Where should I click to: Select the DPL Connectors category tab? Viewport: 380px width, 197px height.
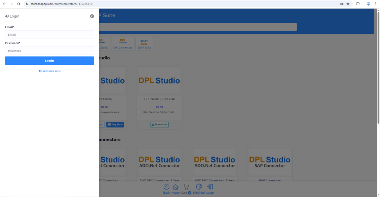123,44
